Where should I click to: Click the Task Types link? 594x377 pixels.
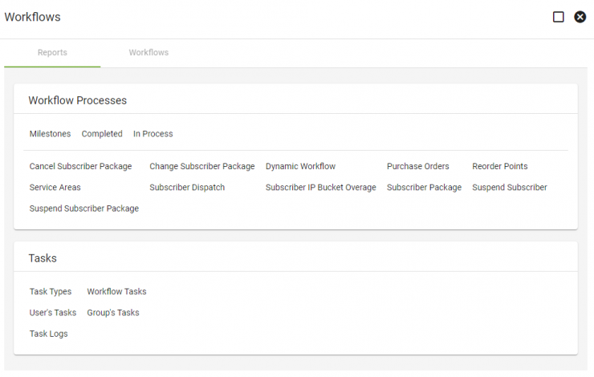51,291
